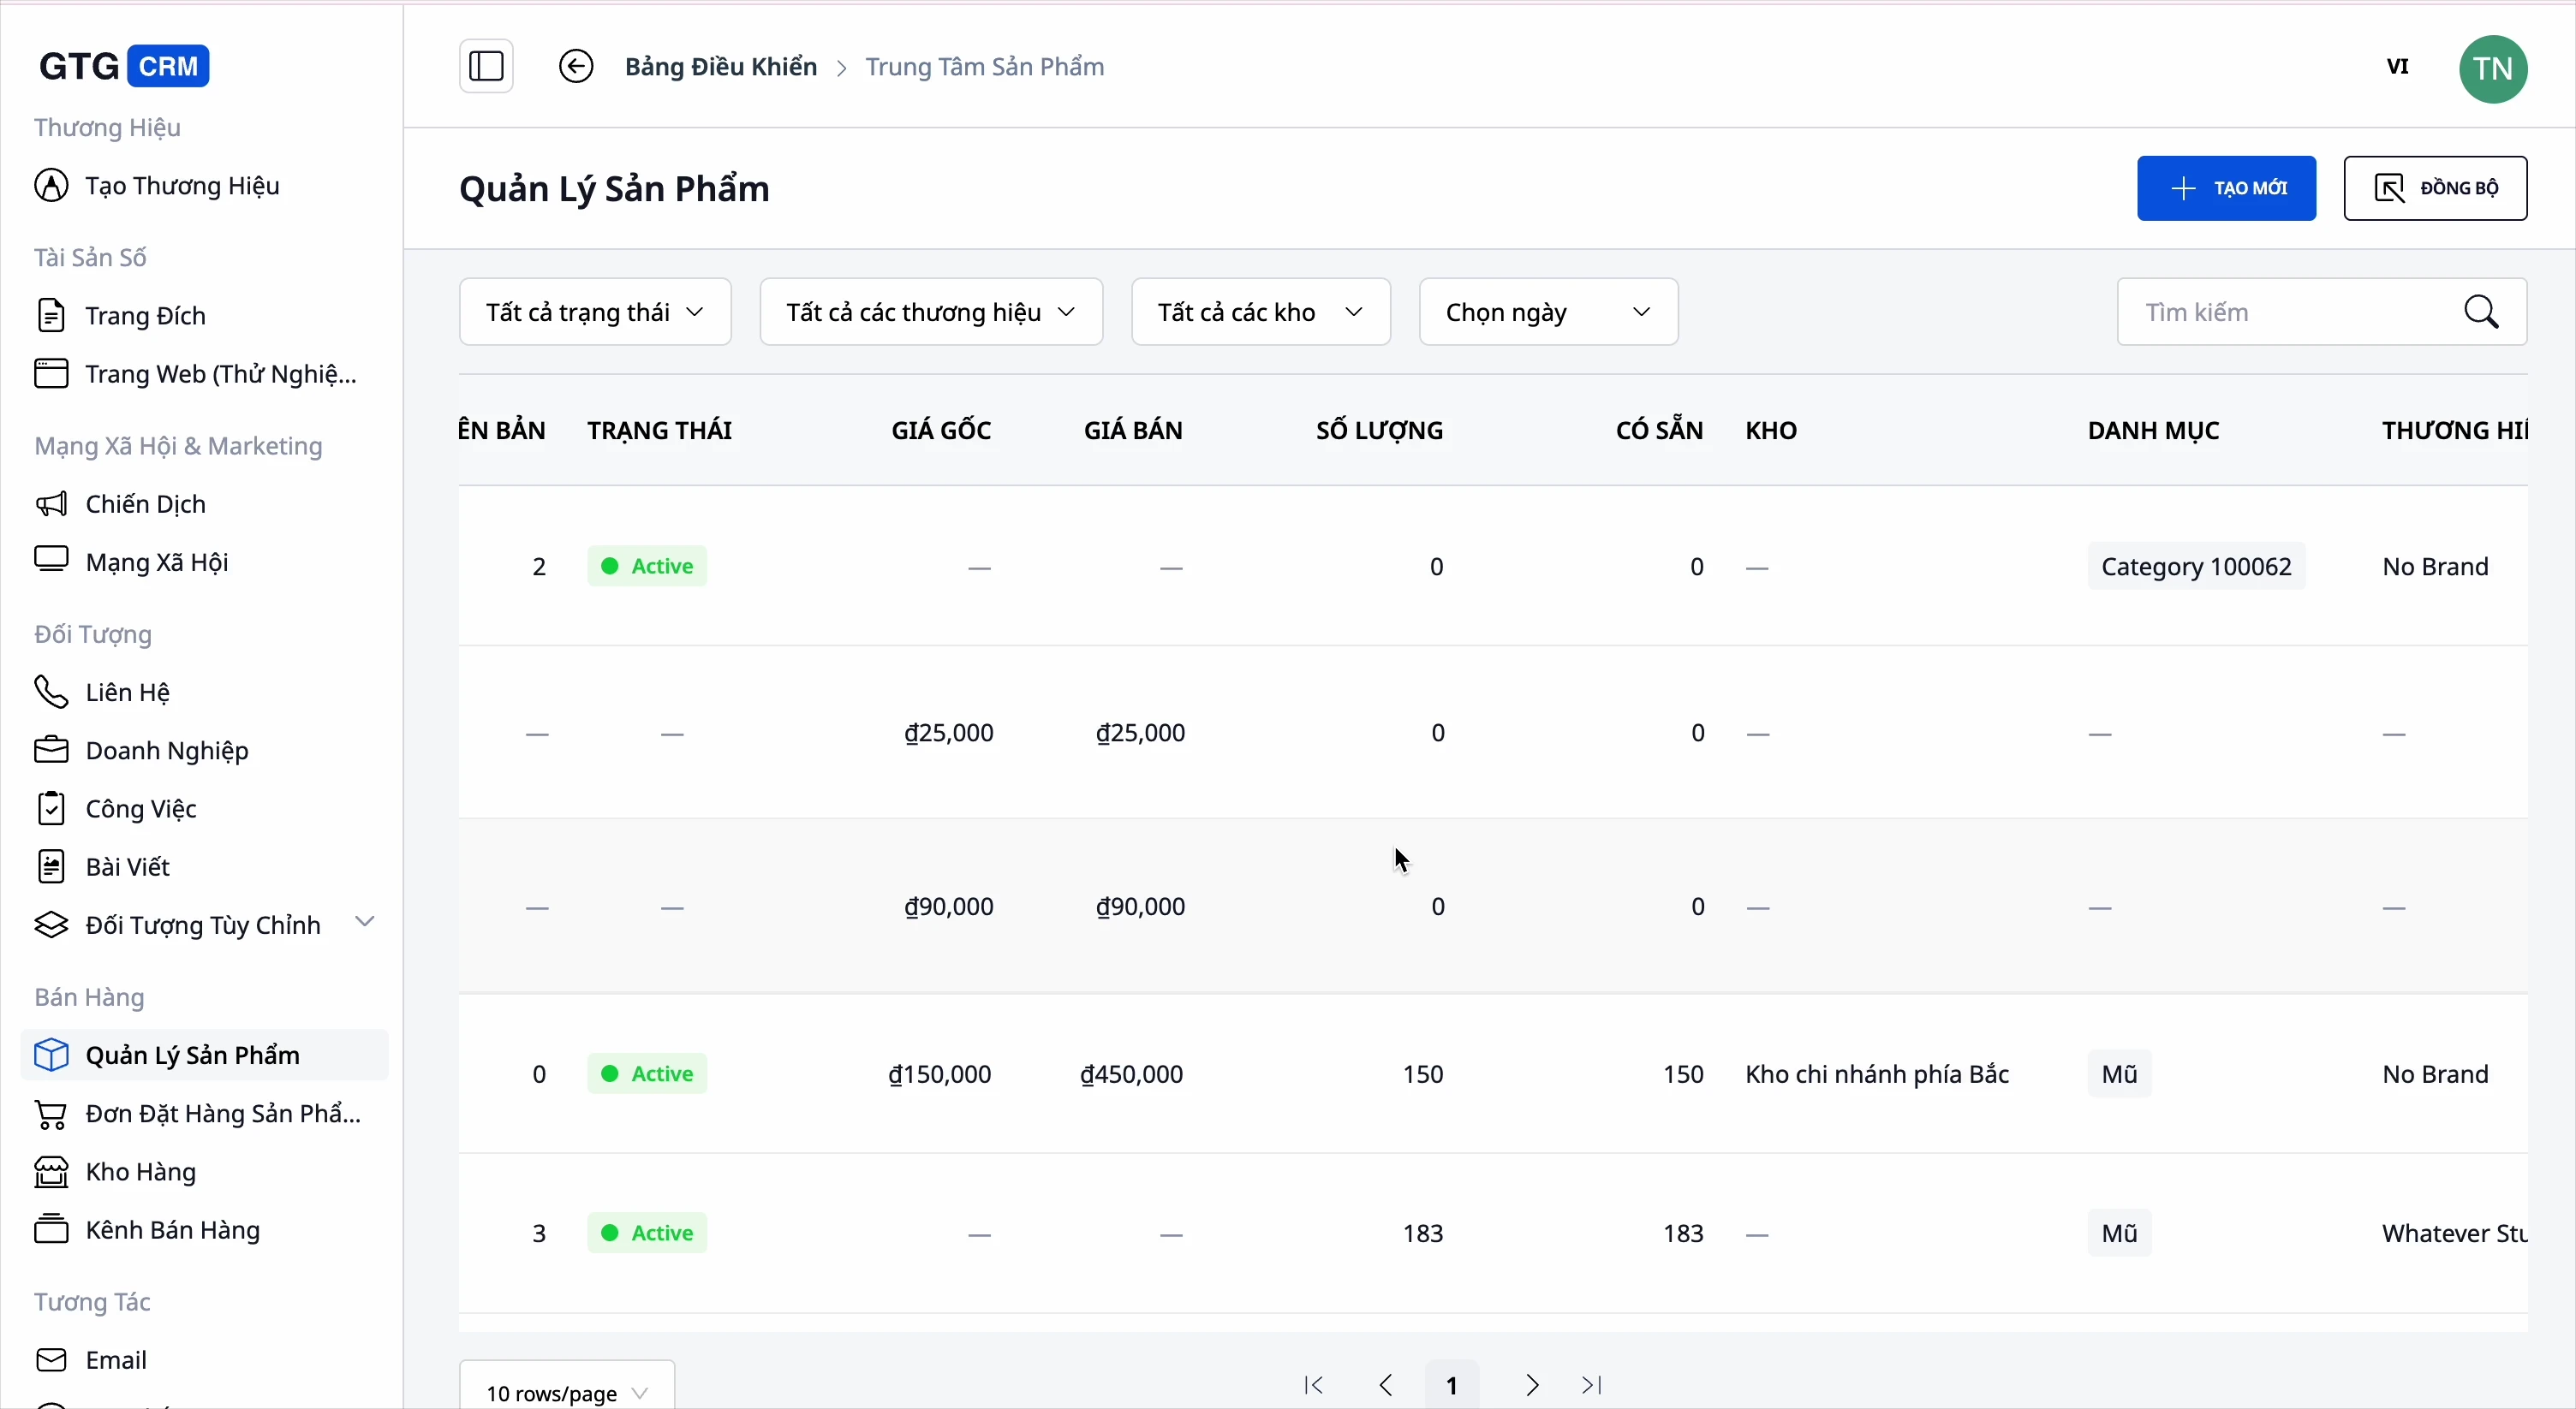
Task: Expand Đối Tượng Tùy Chỉnh submenu
Action: click(365, 922)
